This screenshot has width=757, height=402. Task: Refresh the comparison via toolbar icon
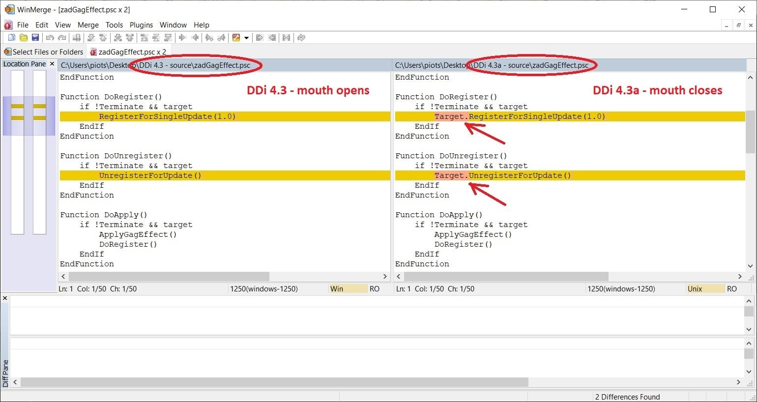(x=301, y=38)
